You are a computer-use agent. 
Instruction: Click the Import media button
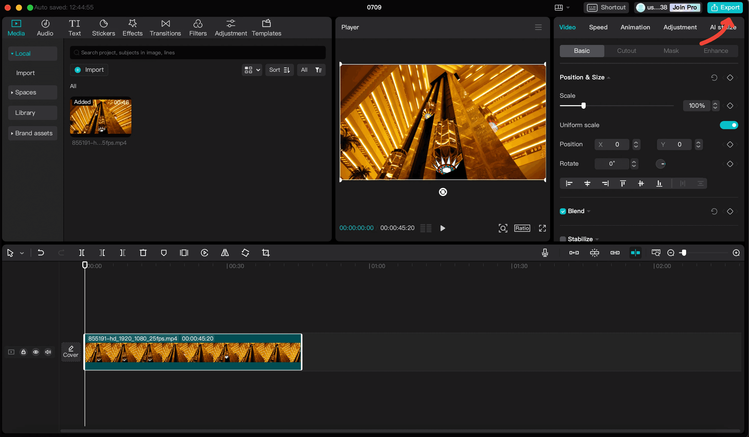coord(89,70)
